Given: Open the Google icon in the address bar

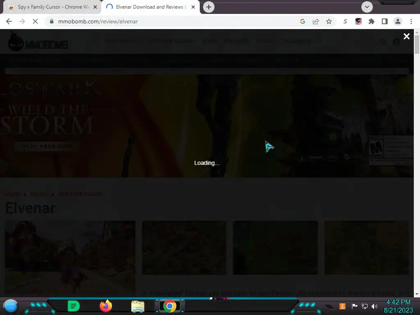Looking at the screenshot, I should pyautogui.click(x=303, y=21).
